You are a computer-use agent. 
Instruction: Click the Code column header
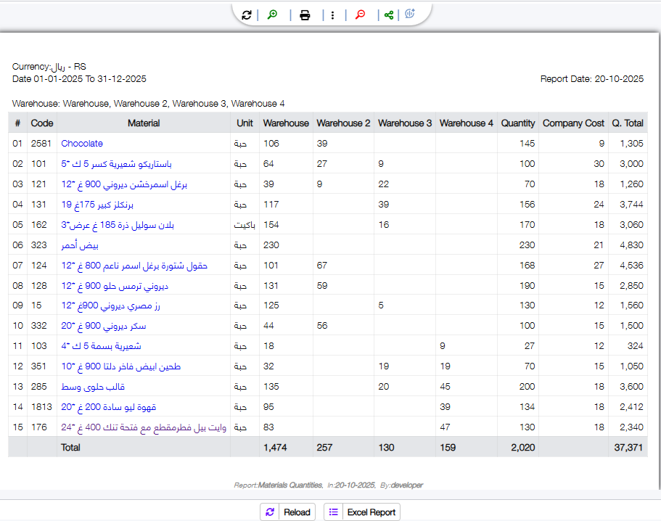click(42, 123)
